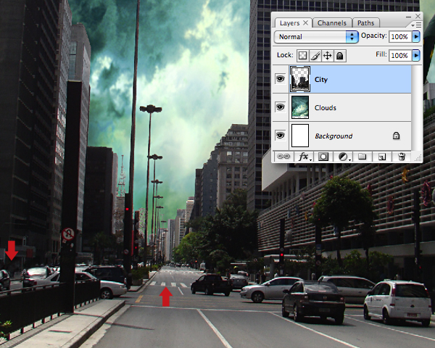Viewport: 435px width, 348px height.
Task: Open the Normal blend mode dropdown
Action: point(316,37)
